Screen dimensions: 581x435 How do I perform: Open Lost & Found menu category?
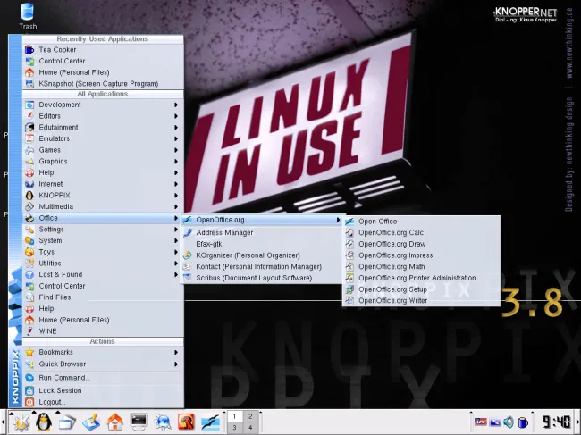(x=103, y=275)
